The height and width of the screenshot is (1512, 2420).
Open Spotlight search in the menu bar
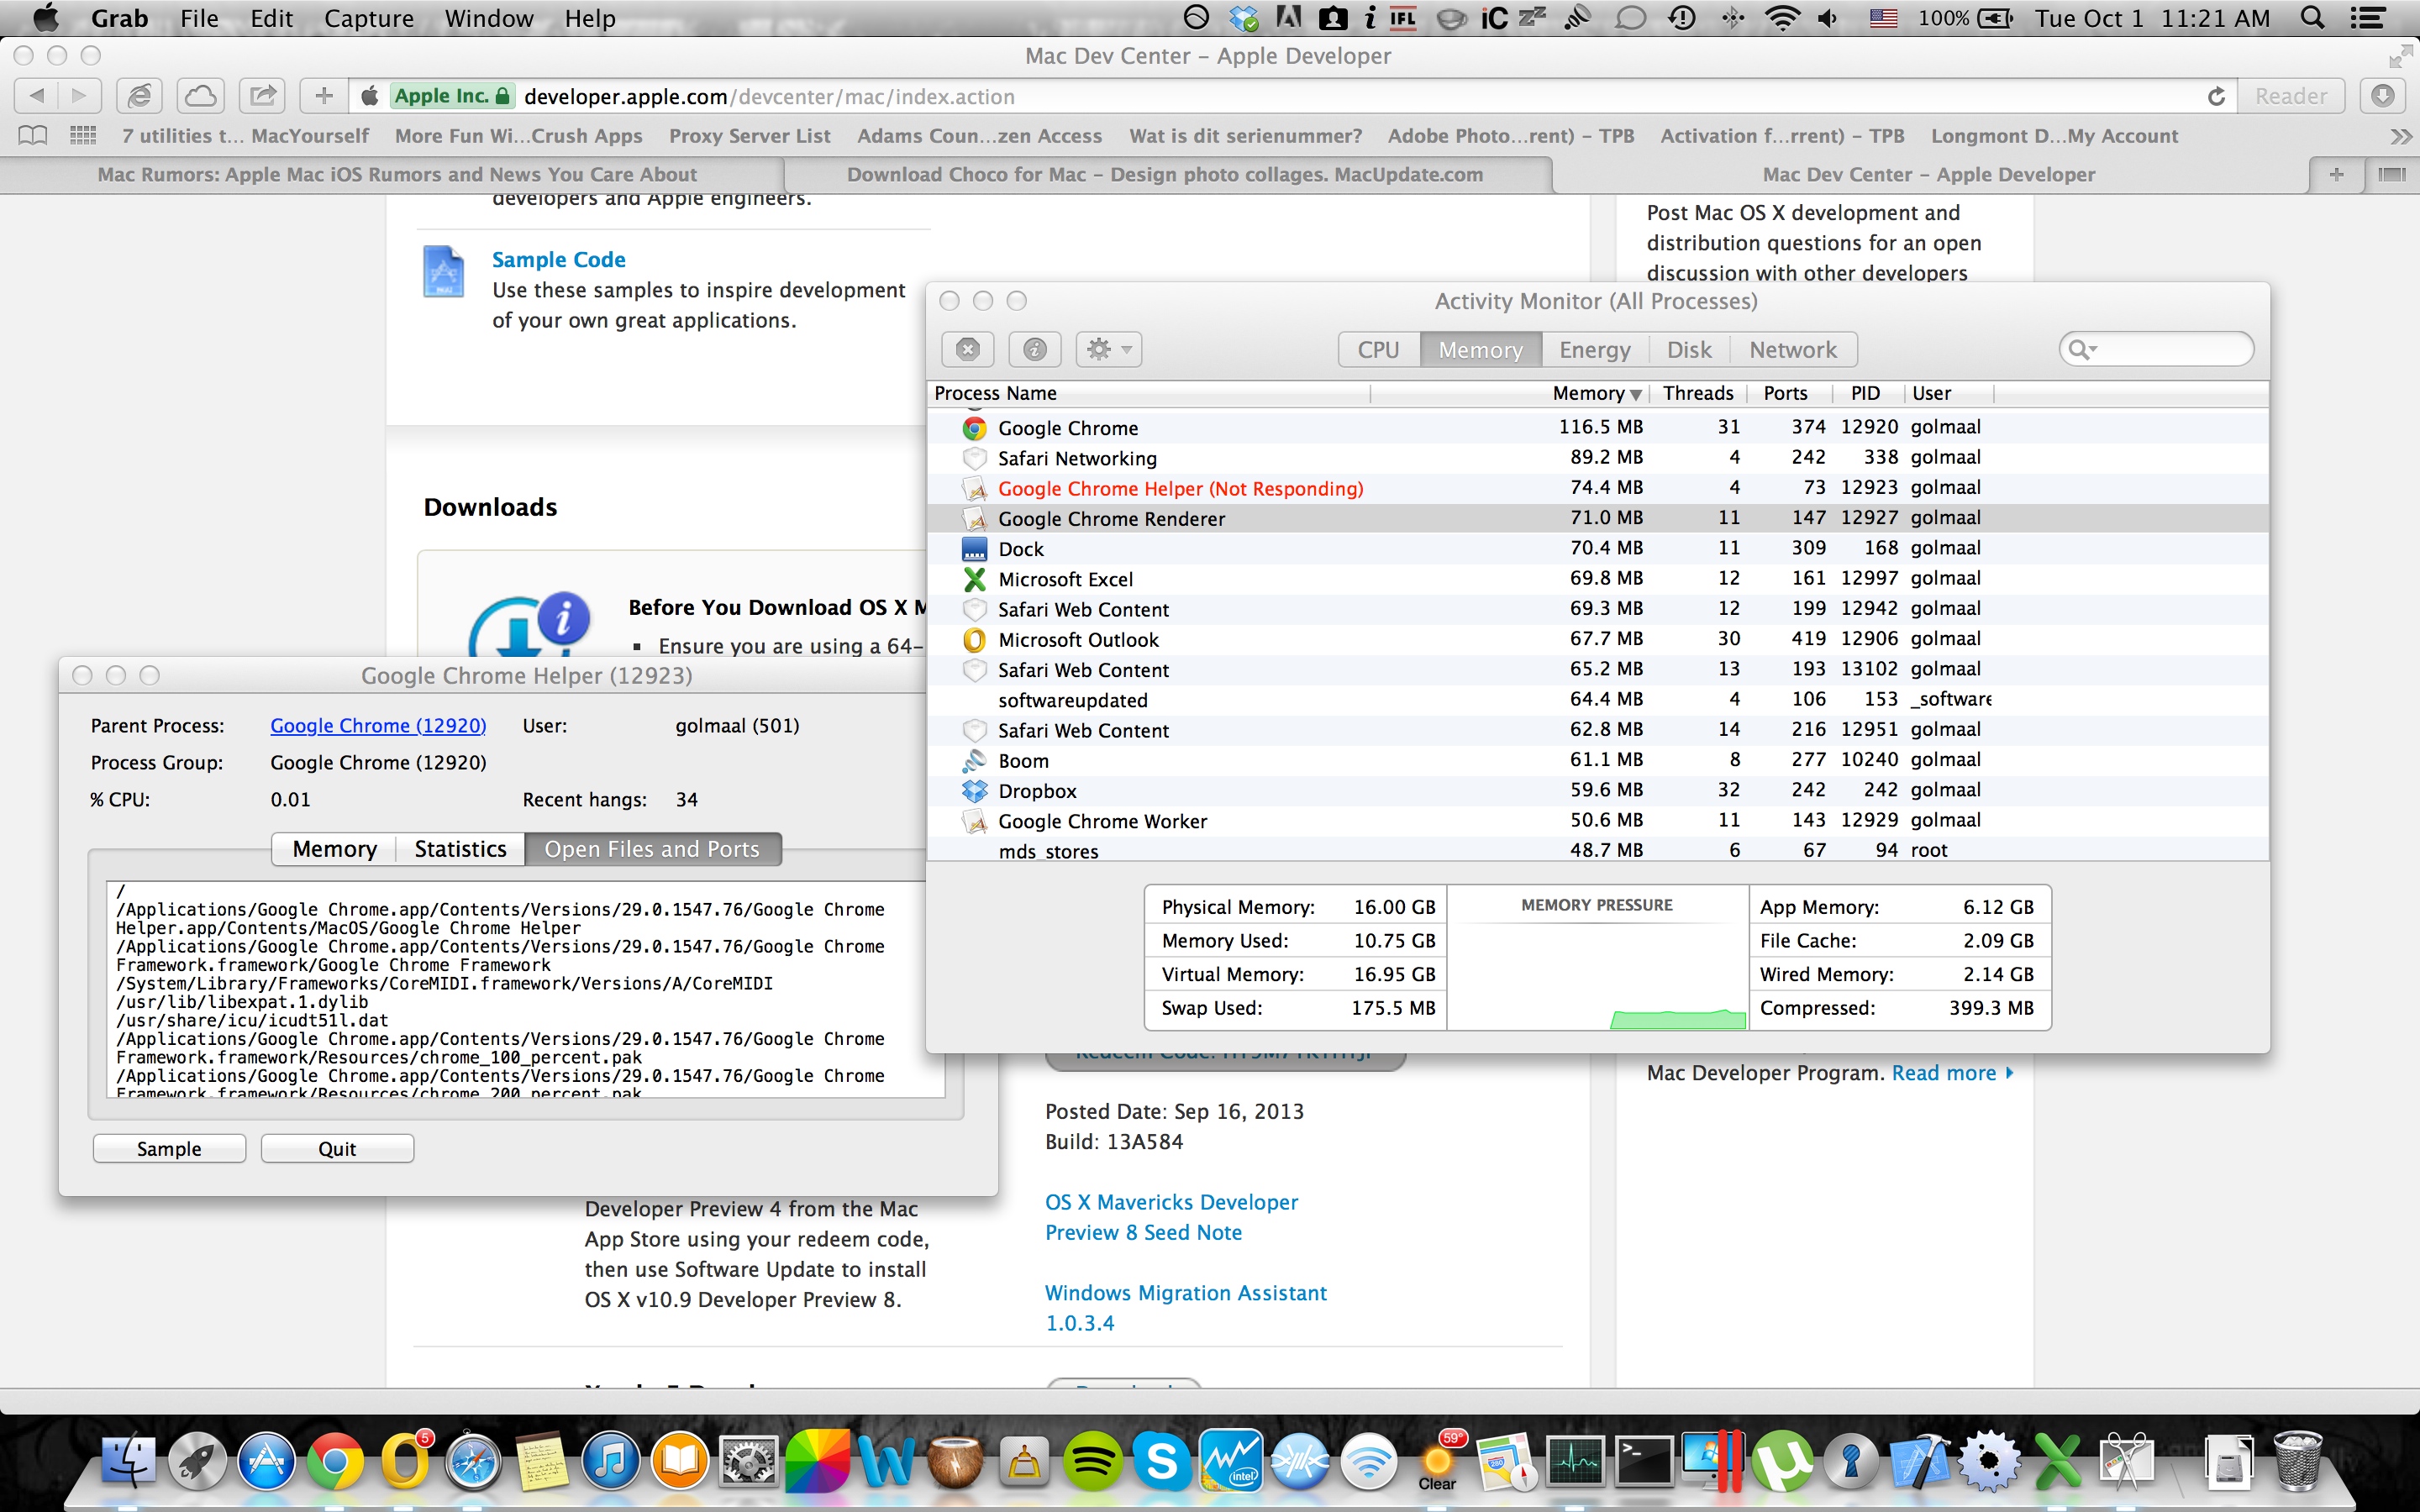pyautogui.click(x=2313, y=18)
